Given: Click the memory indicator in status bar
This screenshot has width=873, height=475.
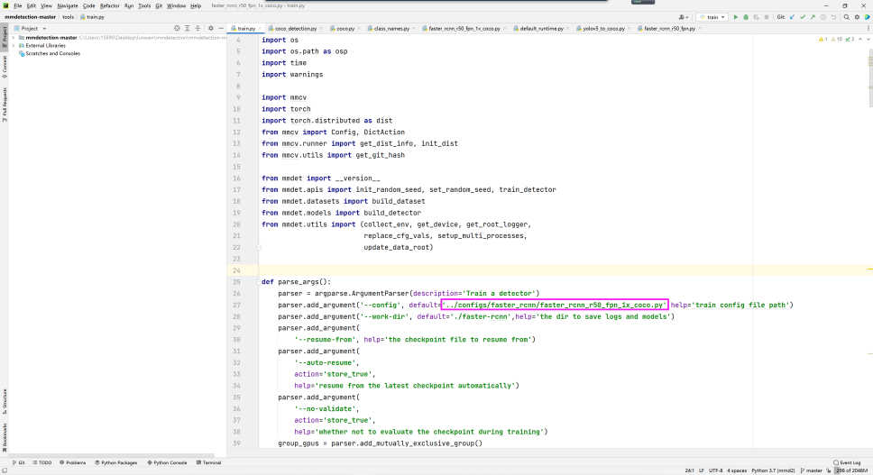Looking at the screenshot, I should pyautogui.click(x=852, y=470).
